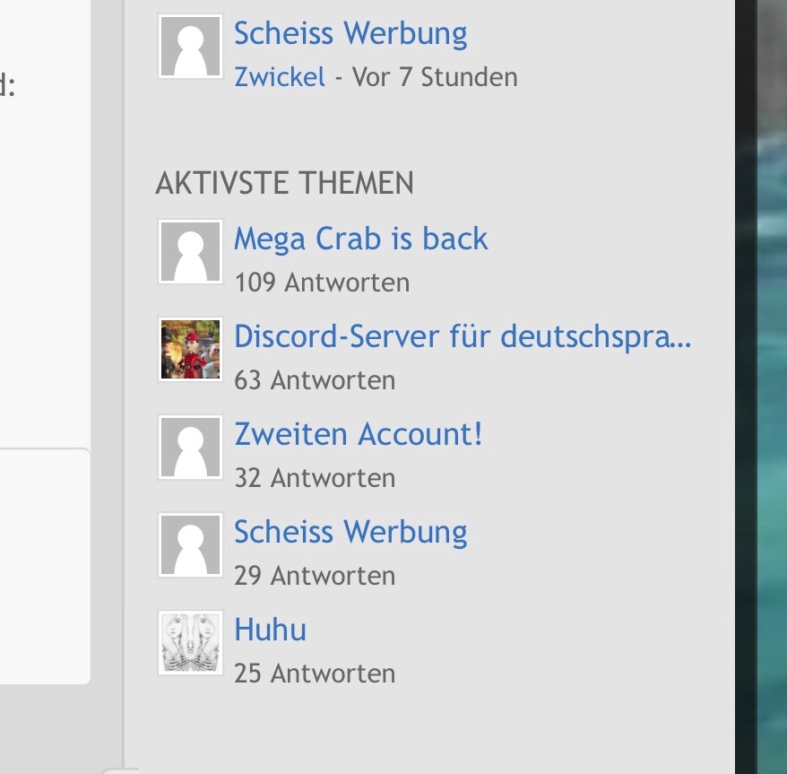Click the avatar beside Zwickel's post
787x774 pixels.
(x=190, y=47)
